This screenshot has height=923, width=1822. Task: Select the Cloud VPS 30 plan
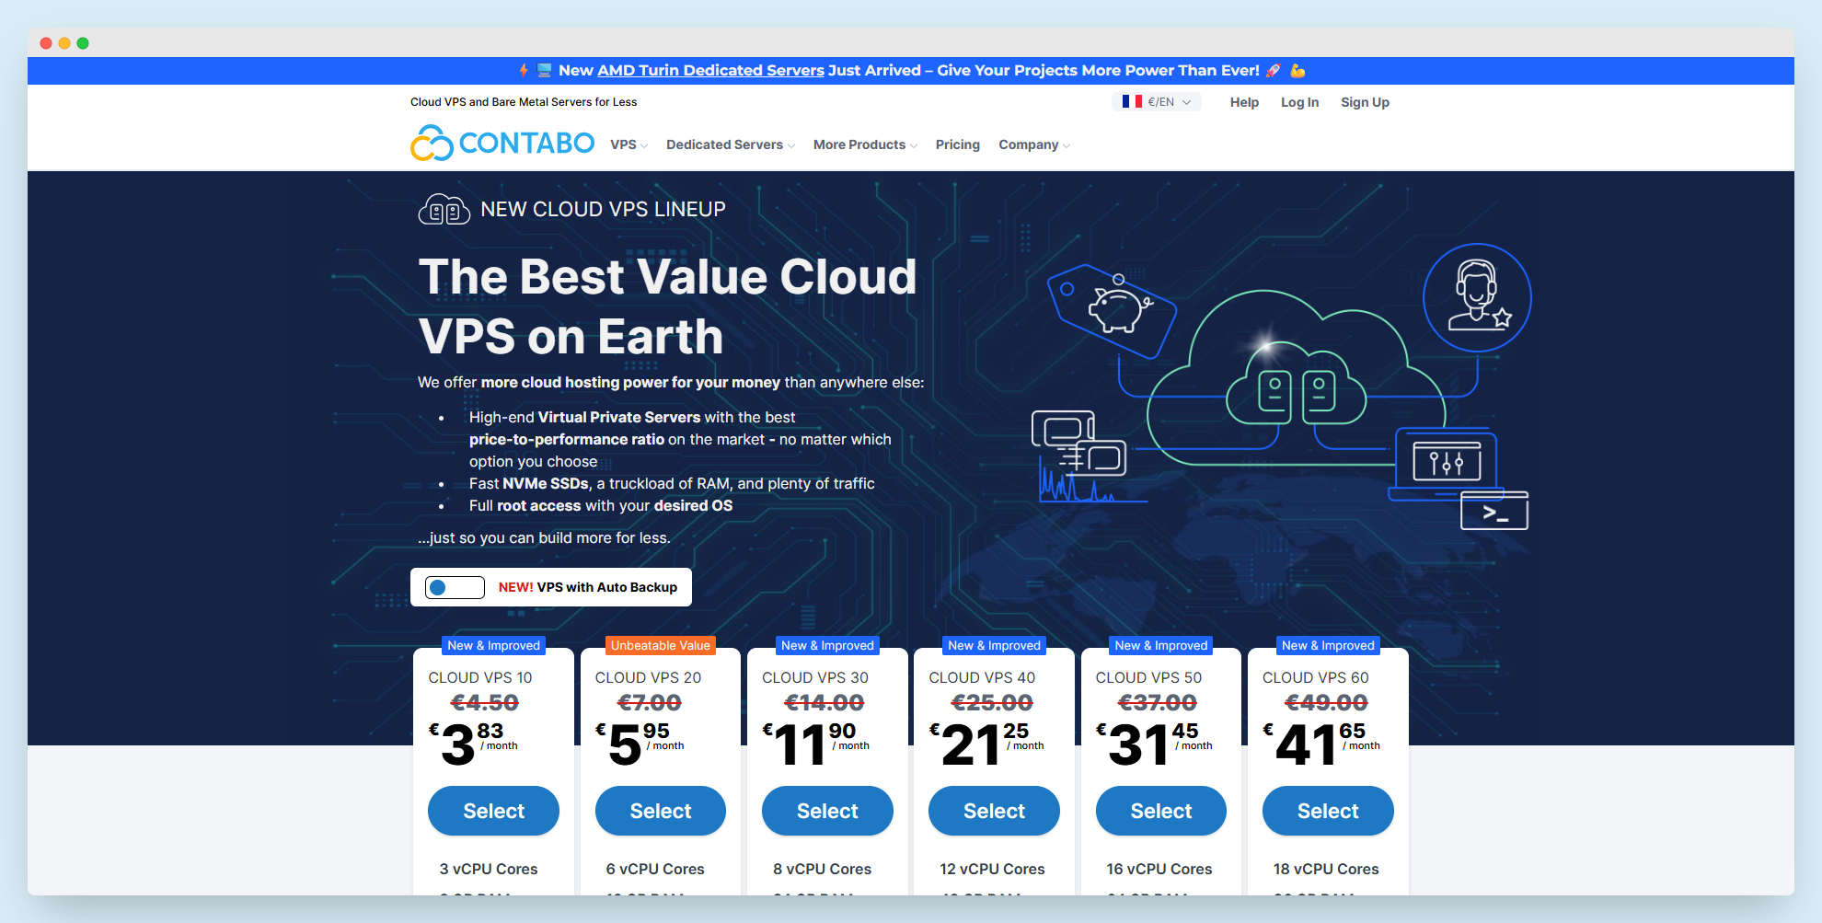[827, 811]
